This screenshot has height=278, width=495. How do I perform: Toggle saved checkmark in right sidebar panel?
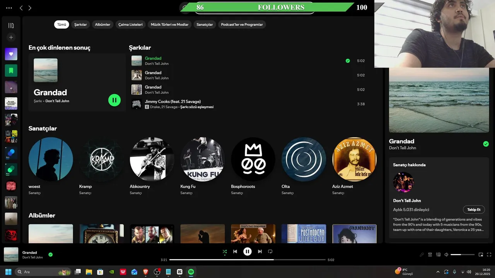click(x=486, y=144)
